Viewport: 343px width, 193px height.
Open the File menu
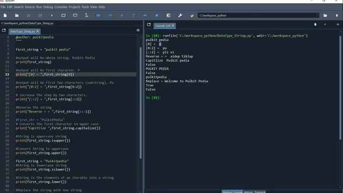[x=3, y=7]
